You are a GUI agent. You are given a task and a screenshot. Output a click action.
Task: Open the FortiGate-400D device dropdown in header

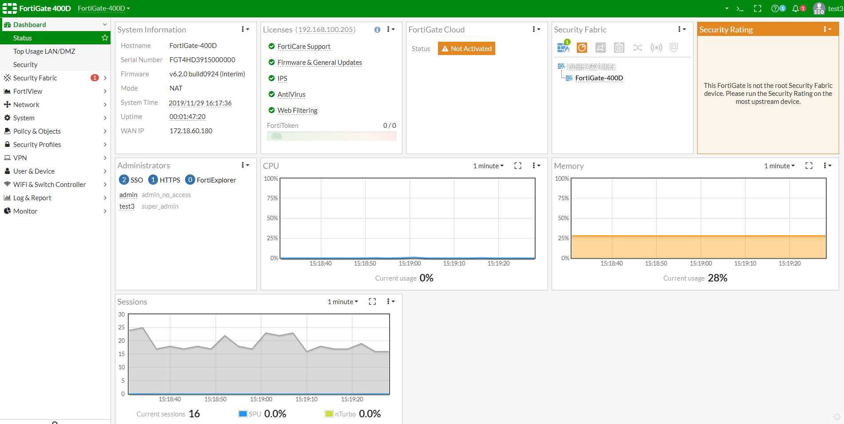click(104, 8)
